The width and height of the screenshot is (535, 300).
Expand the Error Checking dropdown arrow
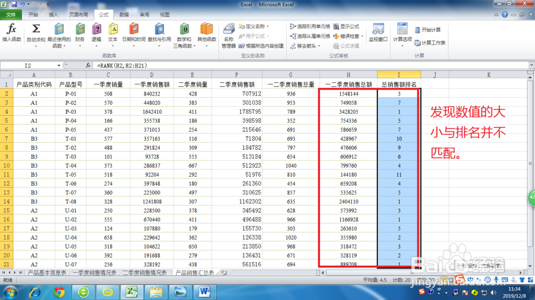click(362, 36)
